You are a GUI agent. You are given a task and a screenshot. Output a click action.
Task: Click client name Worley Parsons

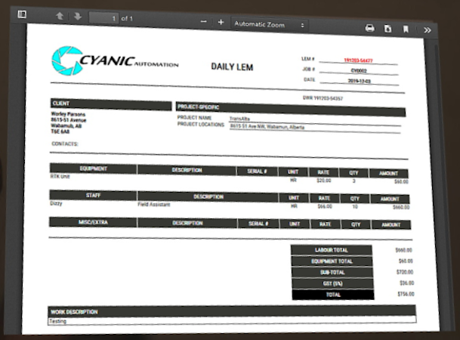tap(68, 114)
